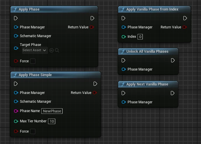Click the Schematic Manager pin on Apply Phase Simple

point(16,102)
